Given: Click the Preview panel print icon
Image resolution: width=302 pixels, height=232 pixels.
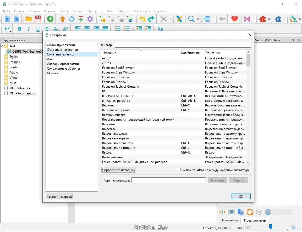Looking at the screenshot, I should tap(268, 212).
